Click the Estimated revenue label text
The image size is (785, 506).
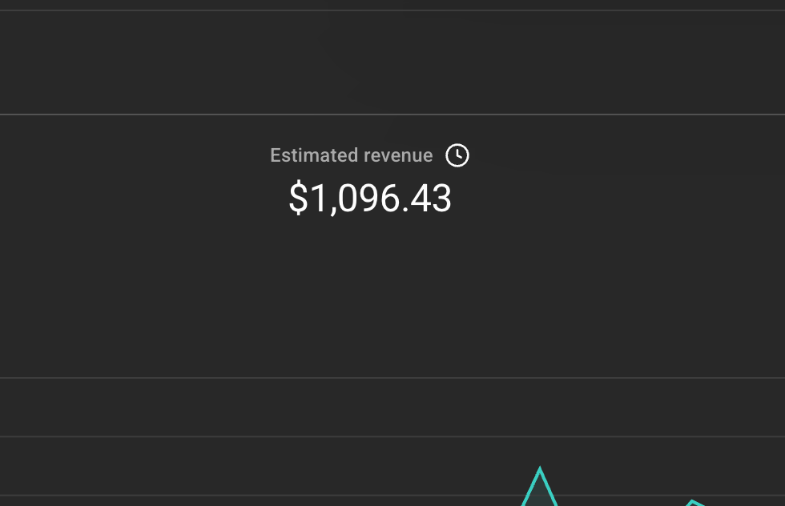351,155
